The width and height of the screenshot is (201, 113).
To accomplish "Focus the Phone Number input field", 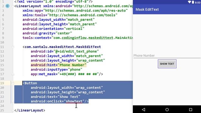I will [167, 56].
